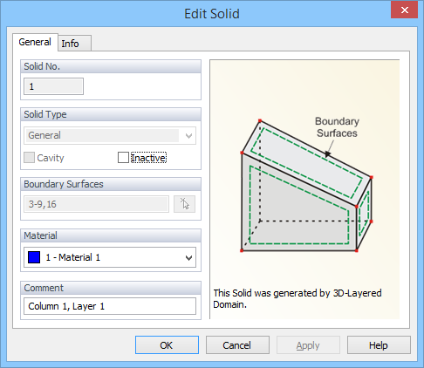424x368 pixels.
Task: Confirm with the OK button
Action: 167,345
